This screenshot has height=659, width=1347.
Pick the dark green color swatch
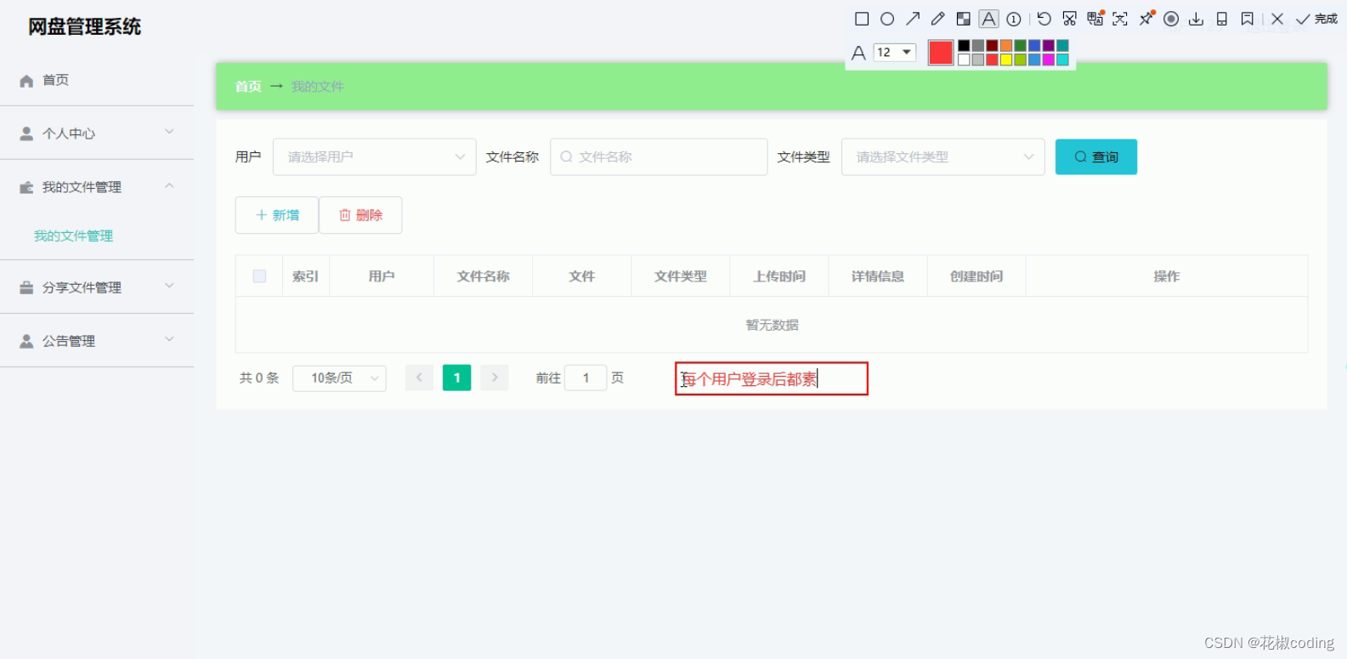coord(1021,46)
